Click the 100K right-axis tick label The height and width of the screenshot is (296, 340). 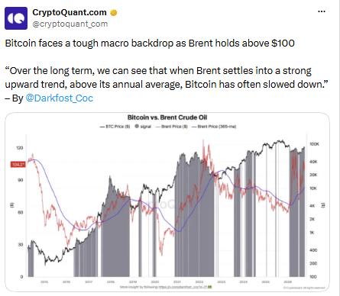coord(314,144)
